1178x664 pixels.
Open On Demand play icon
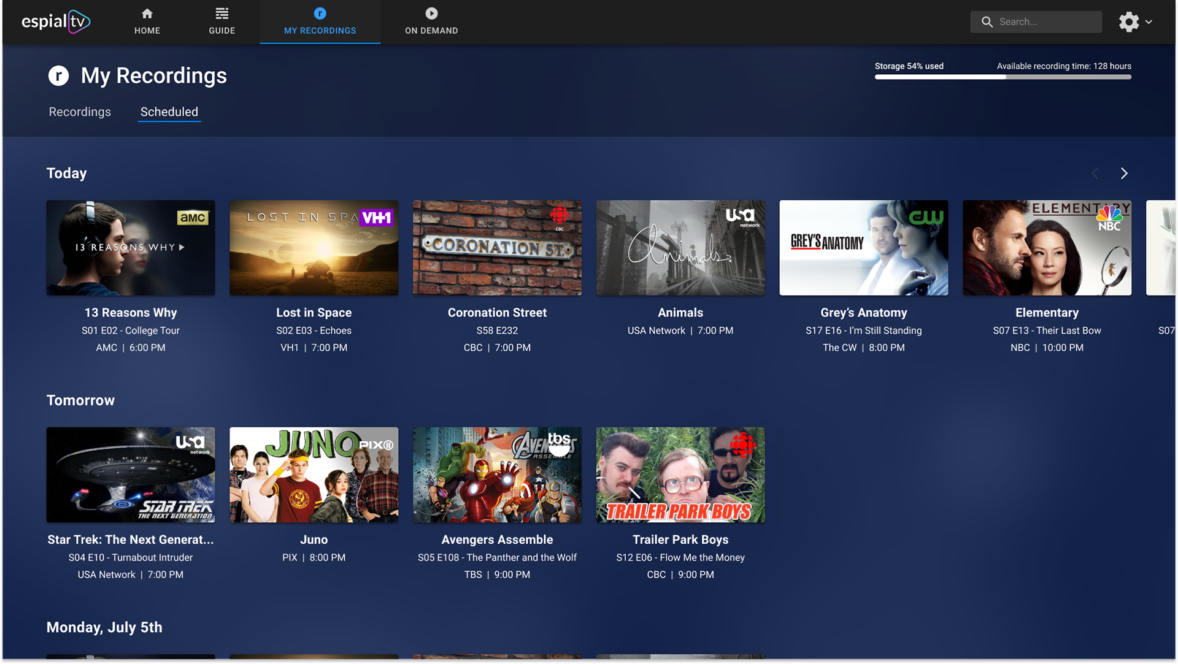431,13
